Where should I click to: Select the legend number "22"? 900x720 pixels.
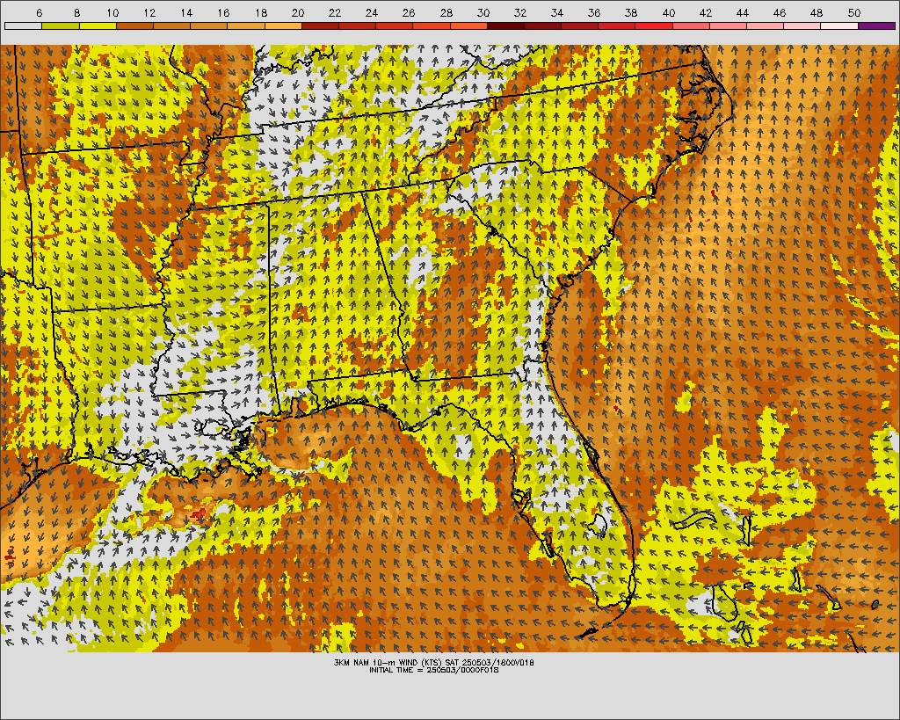[x=335, y=13]
